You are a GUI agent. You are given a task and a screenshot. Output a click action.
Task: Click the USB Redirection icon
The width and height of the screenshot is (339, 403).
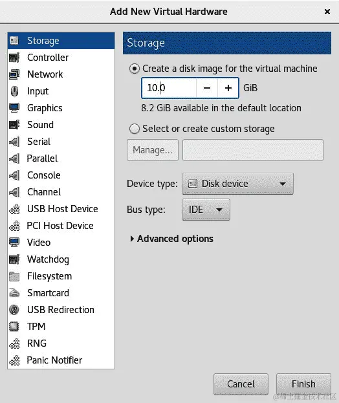[14, 310]
